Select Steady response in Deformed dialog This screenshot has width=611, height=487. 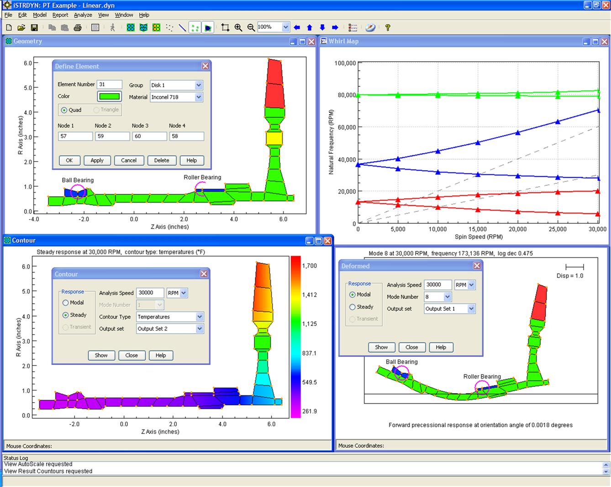point(353,307)
